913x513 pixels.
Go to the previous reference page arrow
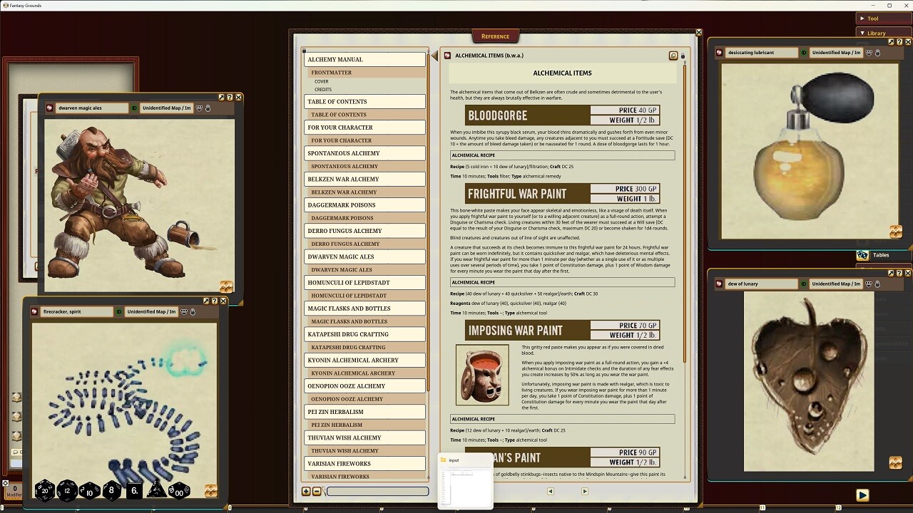(550, 491)
